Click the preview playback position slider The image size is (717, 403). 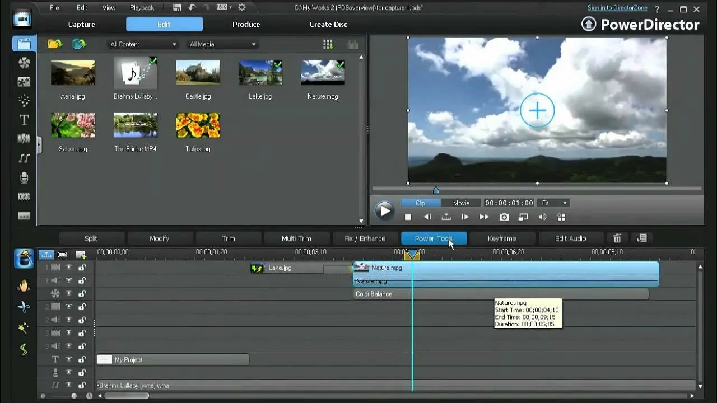436,190
